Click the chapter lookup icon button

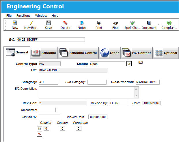tap(40, 128)
